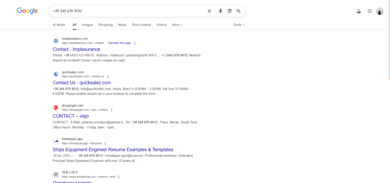This screenshot has width=390, height=183.
Task: Click implasurance.com site name text
Action: [x=75, y=38]
